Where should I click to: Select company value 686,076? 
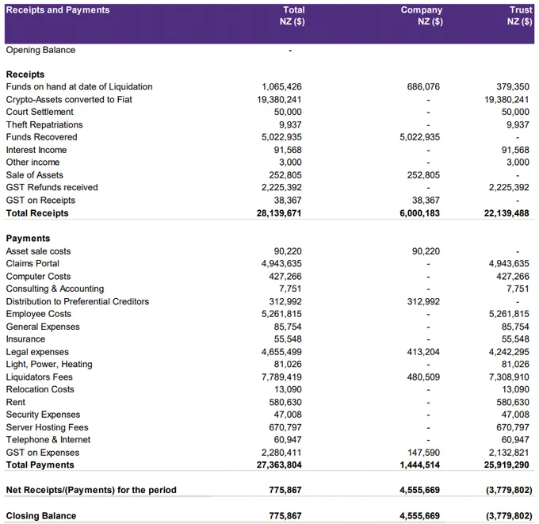(x=423, y=86)
